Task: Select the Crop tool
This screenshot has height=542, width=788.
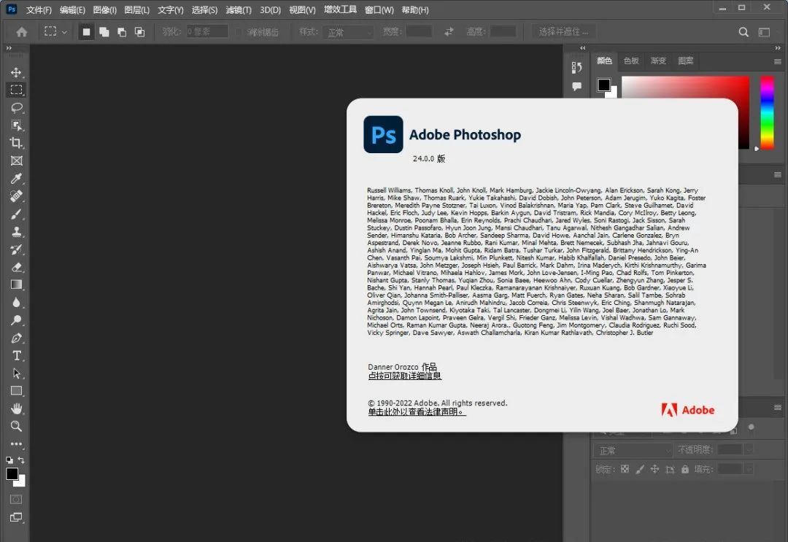Action: [x=16, y=143]
